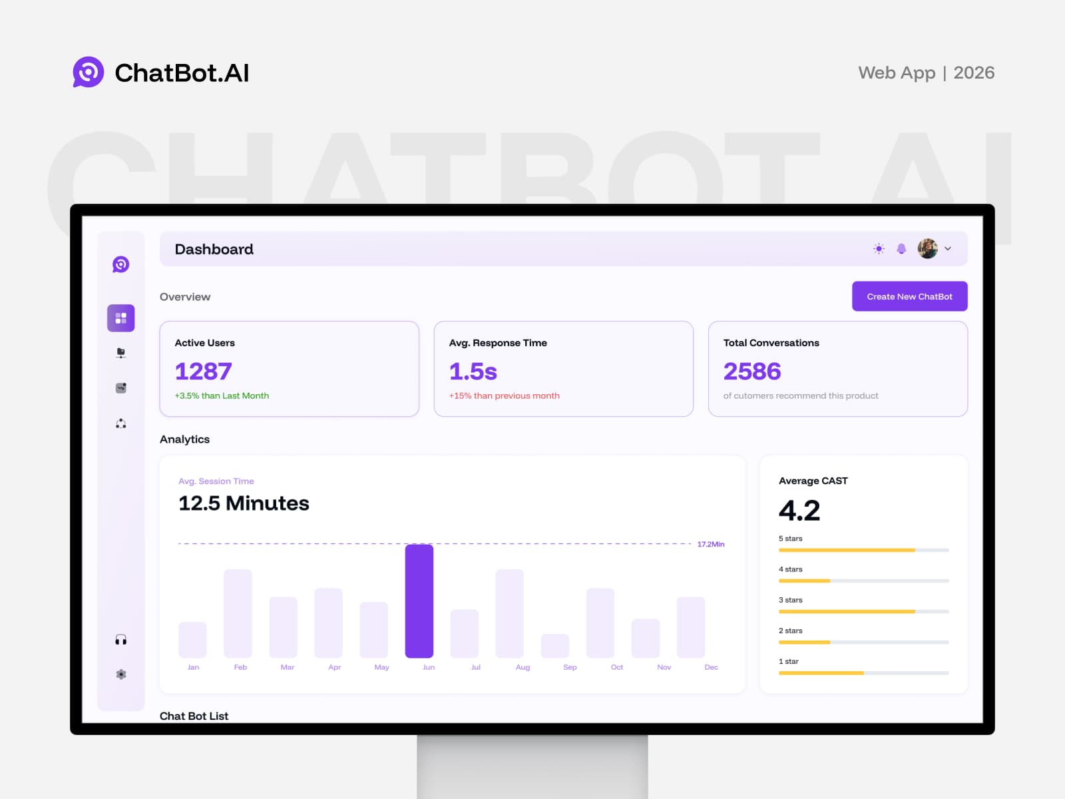Click the 'Web App | 2026' text

[x=927, y=73]
